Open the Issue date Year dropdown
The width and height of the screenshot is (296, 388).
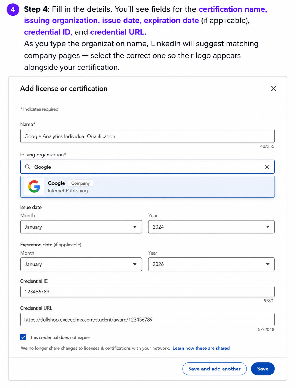pyautogui.click(x=211, y=227)
